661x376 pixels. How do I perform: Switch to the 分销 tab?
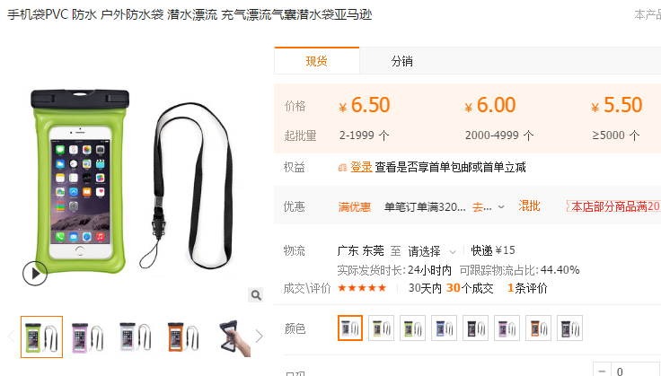pyautogui.click(x=401, y=61)
